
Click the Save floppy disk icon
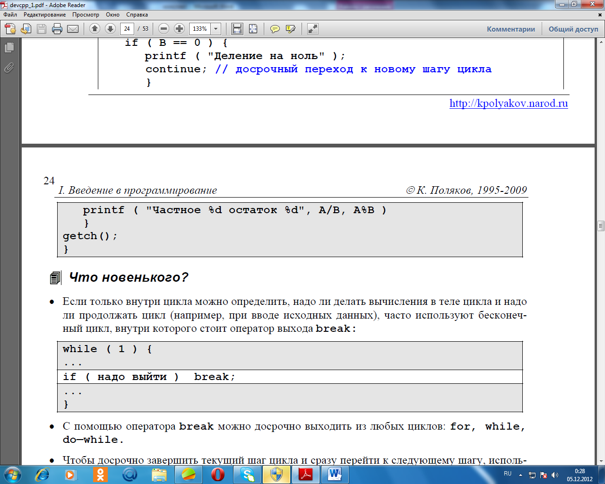(42, 29)
